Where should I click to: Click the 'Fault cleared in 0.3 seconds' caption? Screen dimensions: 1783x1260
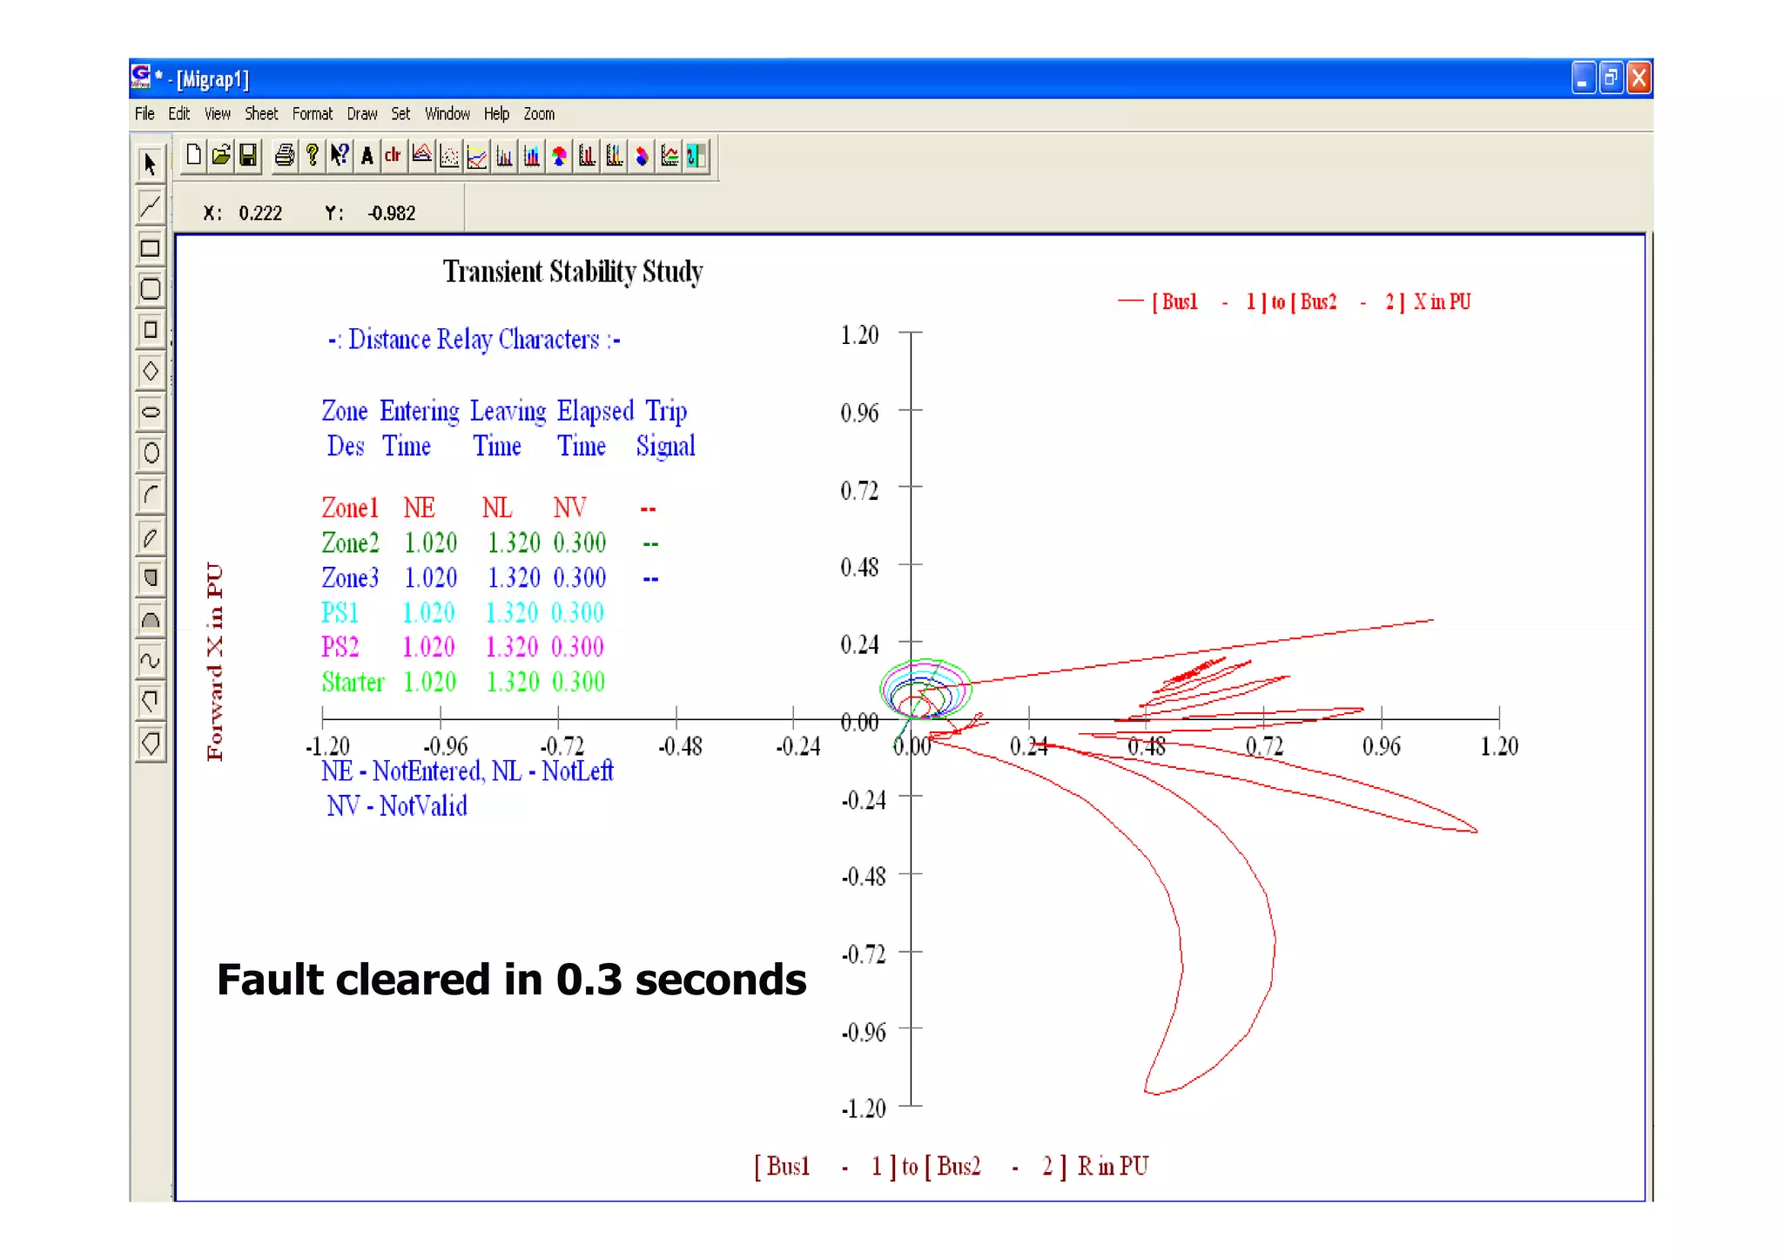512,980
